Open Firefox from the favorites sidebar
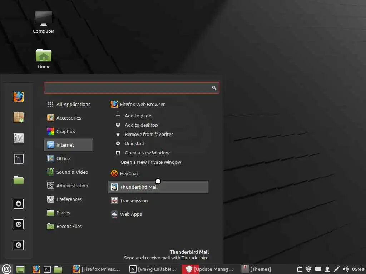366x274 pixels. [x=19, y=97]
